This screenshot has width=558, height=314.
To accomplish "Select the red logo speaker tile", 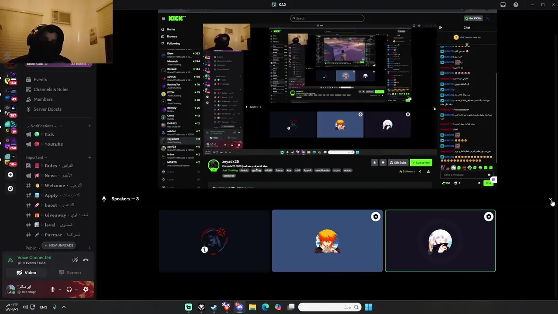I will point(214,241).
